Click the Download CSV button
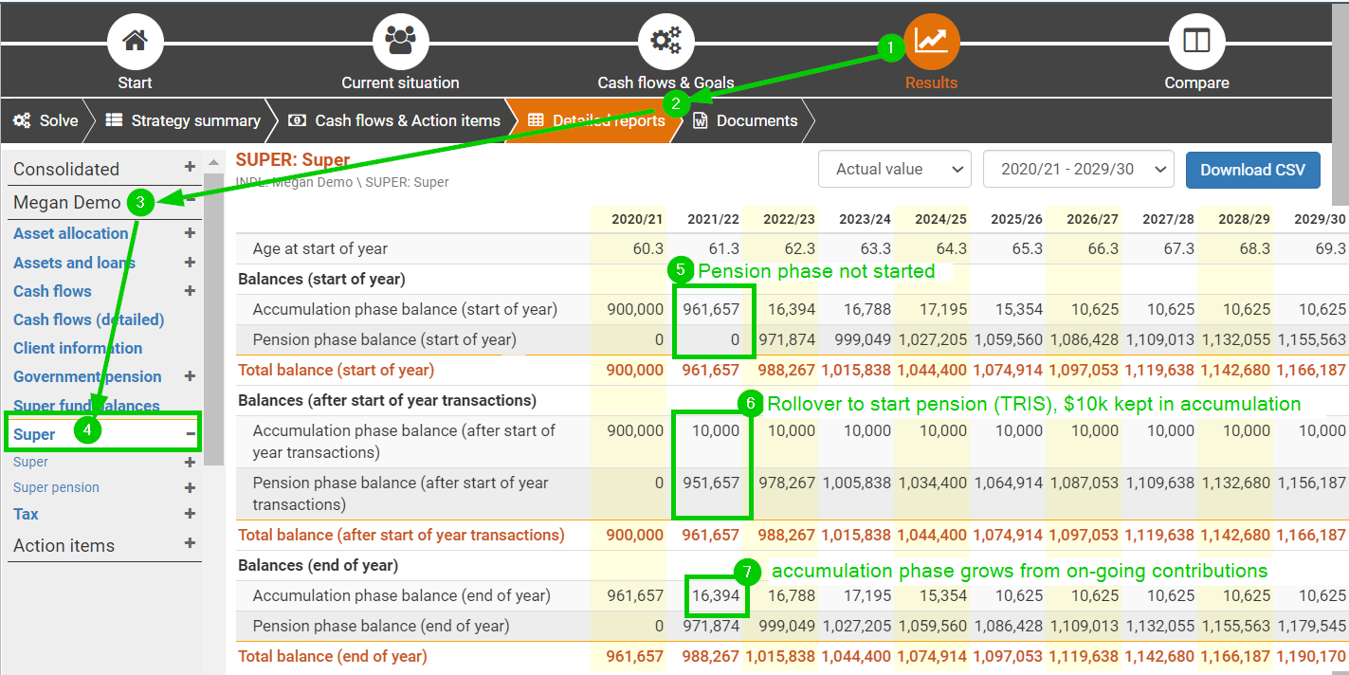Screen dimensions: 1349x675 (x=1252, y=170)
